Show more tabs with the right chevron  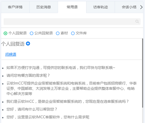click(x=141, y=7)
